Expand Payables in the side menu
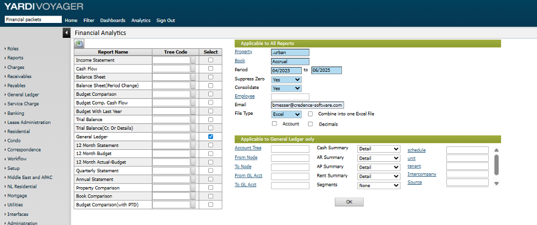Viewport: 537px width, 225px height. 17,86
